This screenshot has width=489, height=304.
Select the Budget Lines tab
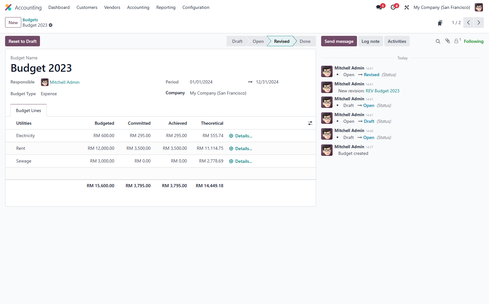click(x=29, y=110)
